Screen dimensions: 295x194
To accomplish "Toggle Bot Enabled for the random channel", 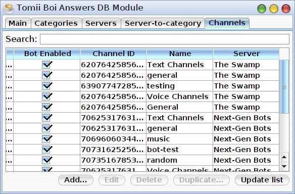I will coord(46,160).
